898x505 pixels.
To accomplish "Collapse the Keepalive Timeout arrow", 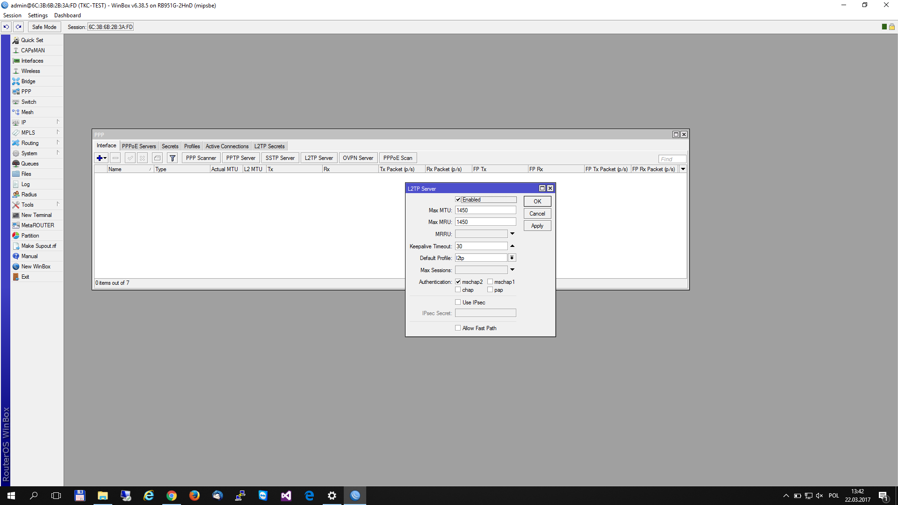I will tap(512, 246).
